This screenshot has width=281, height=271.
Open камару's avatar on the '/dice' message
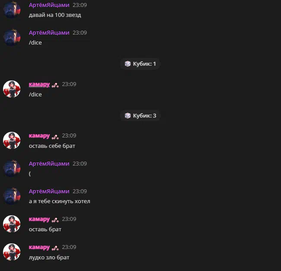pyautogui.click(x=12, y=89)
